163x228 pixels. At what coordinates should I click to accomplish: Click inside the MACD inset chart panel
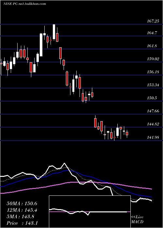coord(90,212)
